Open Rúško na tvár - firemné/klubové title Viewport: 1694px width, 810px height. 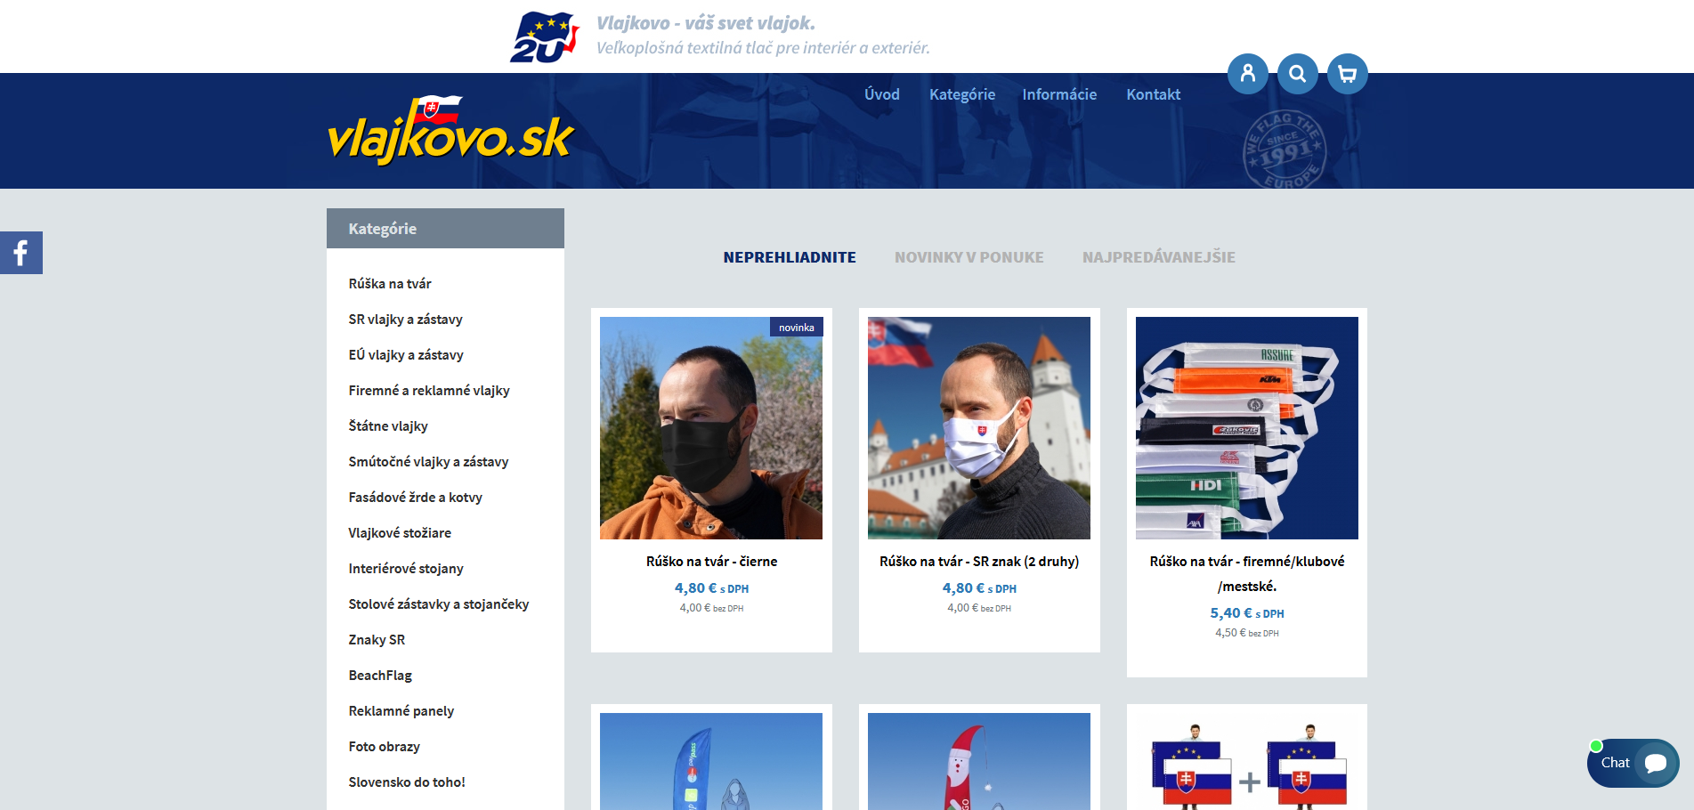(x=1247, y=574)
